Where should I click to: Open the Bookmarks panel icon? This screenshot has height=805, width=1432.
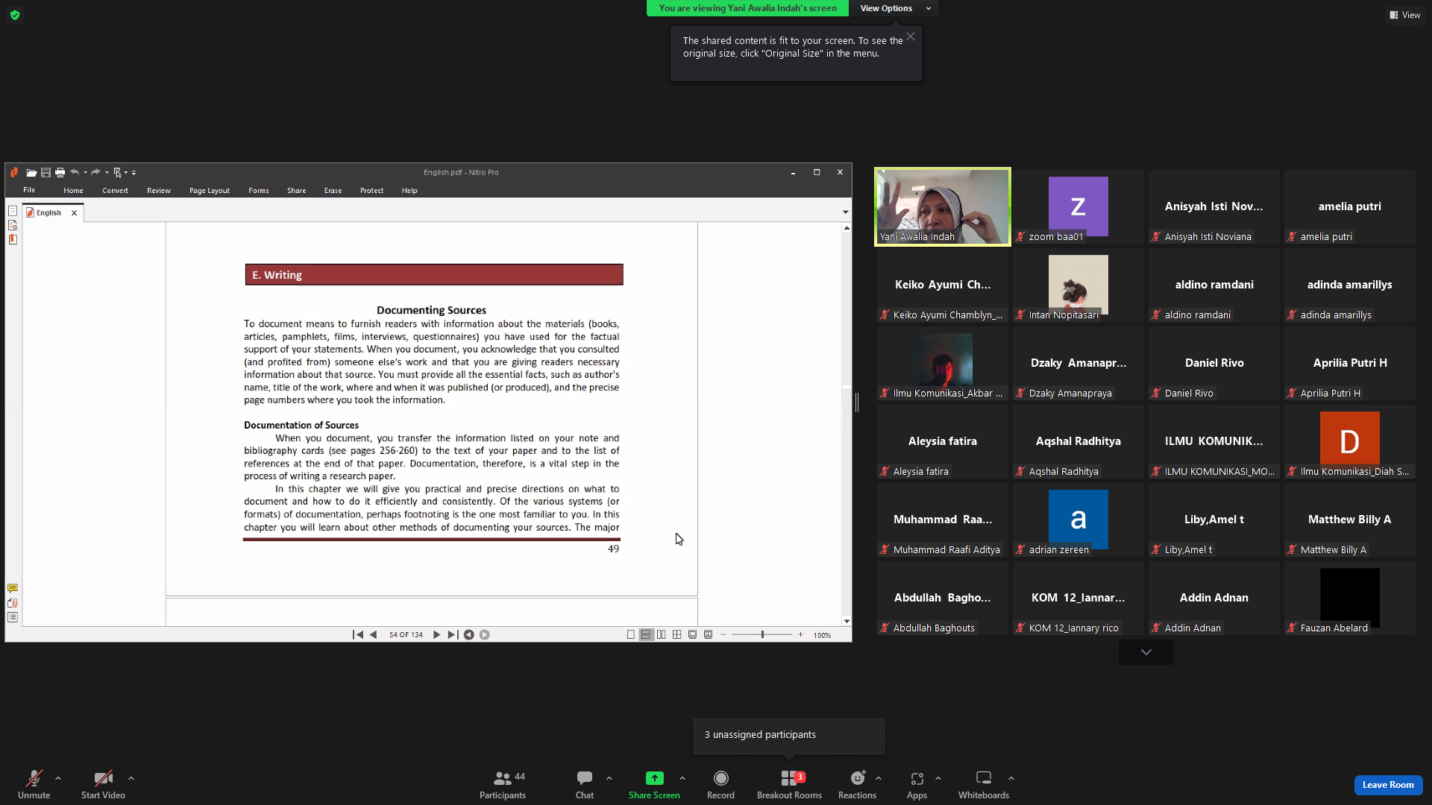[13, 239]
